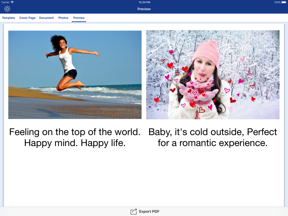Tap the "for a romantic experience." line
The image size is (288, 216).
pos(213,143)
